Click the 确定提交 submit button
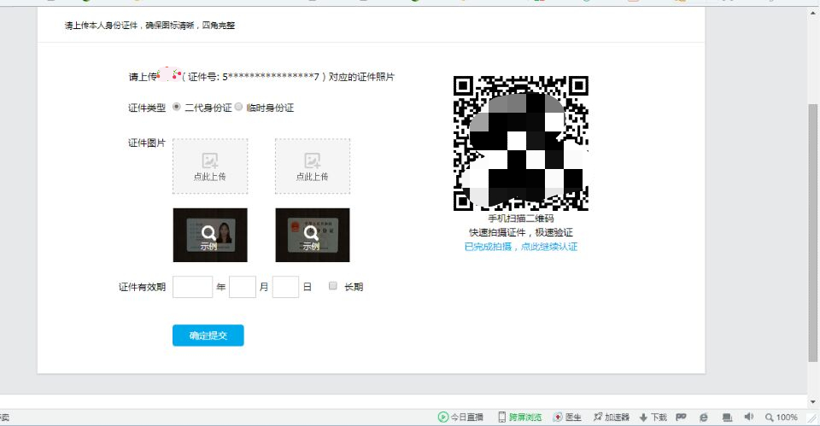Screen dimensions: 820x426 point(208,336)
